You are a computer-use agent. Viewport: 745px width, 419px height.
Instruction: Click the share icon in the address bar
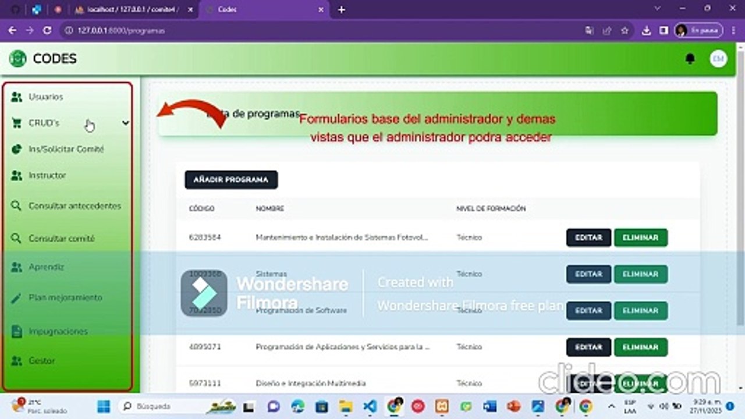[x=607, y=30]
